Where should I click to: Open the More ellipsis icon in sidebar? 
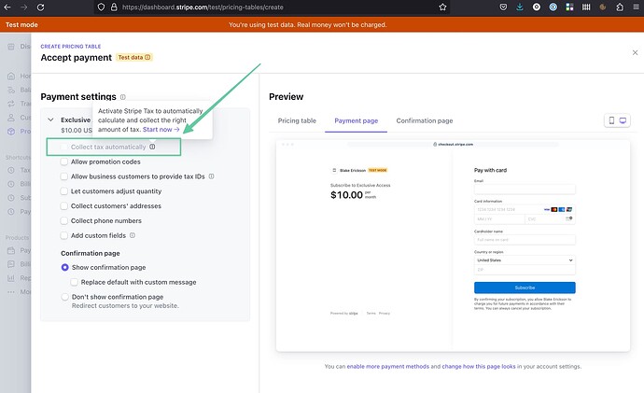pos(11,292)
